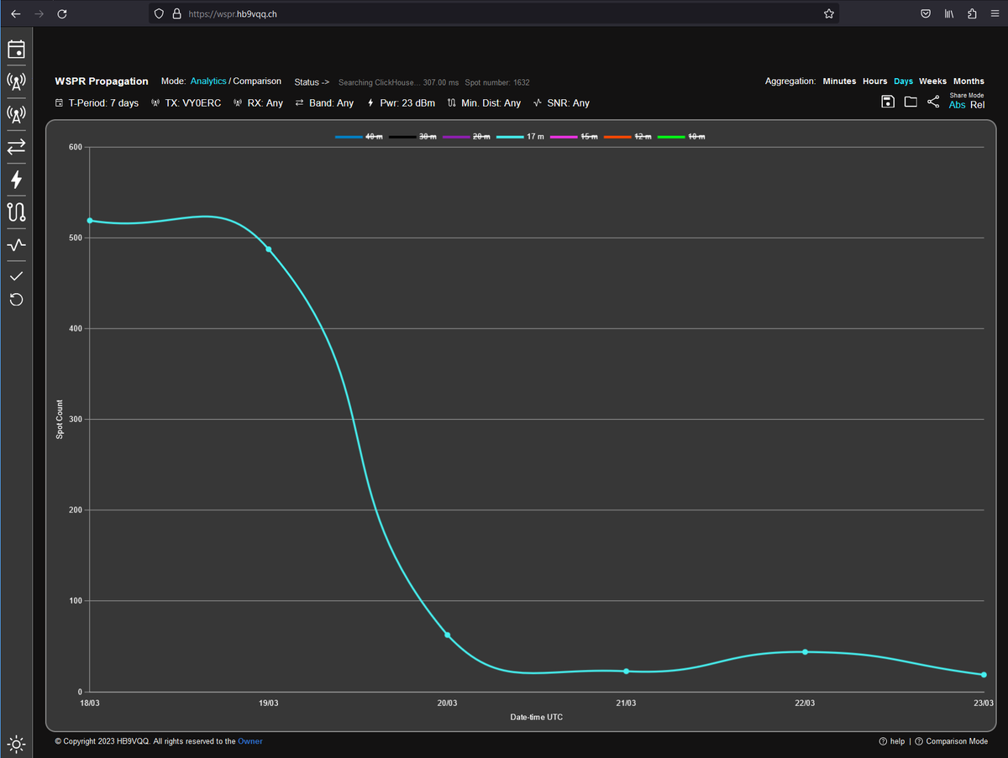Open the RX: Any filter
Image resolution: width=1008 pixels, height=758 pixels.
point(258,103)
